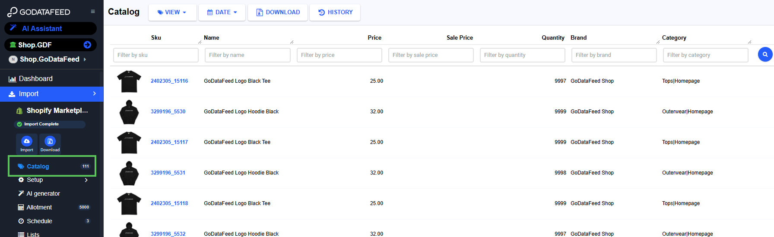Focus the Filter by brand field
This screenshot has width=774, height=237.
click(x=614, y=55)
